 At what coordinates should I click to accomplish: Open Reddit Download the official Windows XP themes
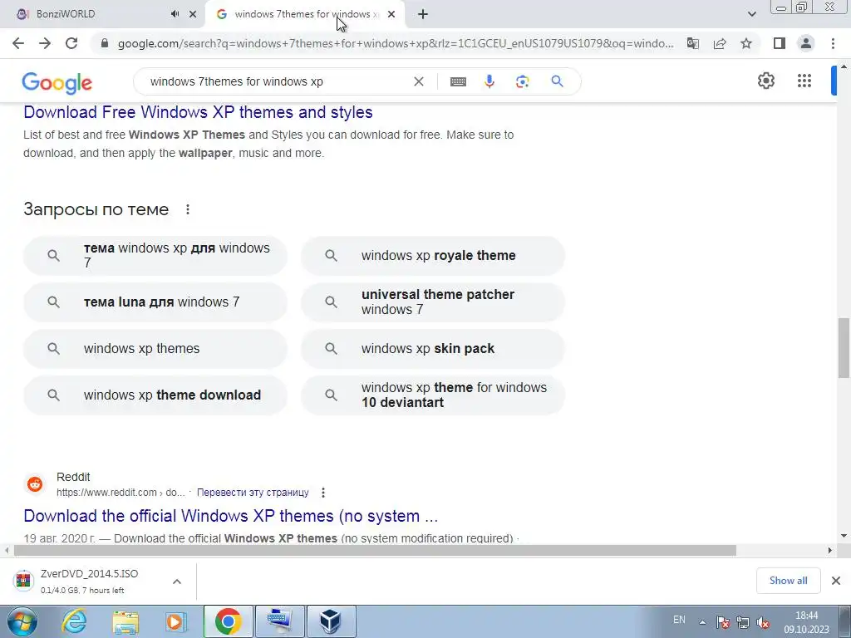[231, 515]
